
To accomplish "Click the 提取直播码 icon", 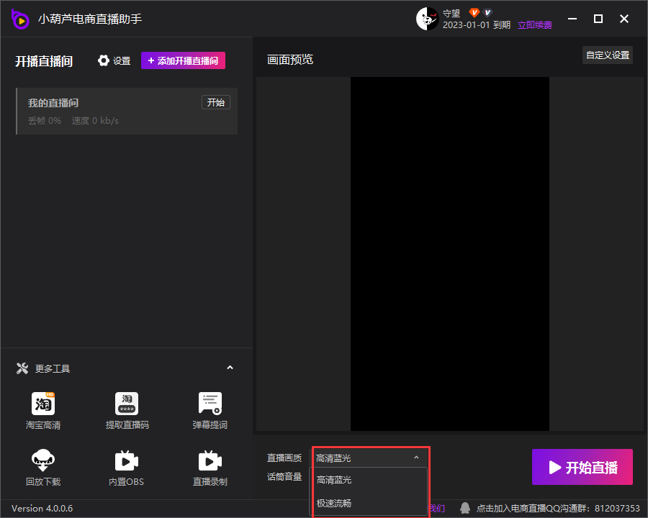I will [127, 404].
